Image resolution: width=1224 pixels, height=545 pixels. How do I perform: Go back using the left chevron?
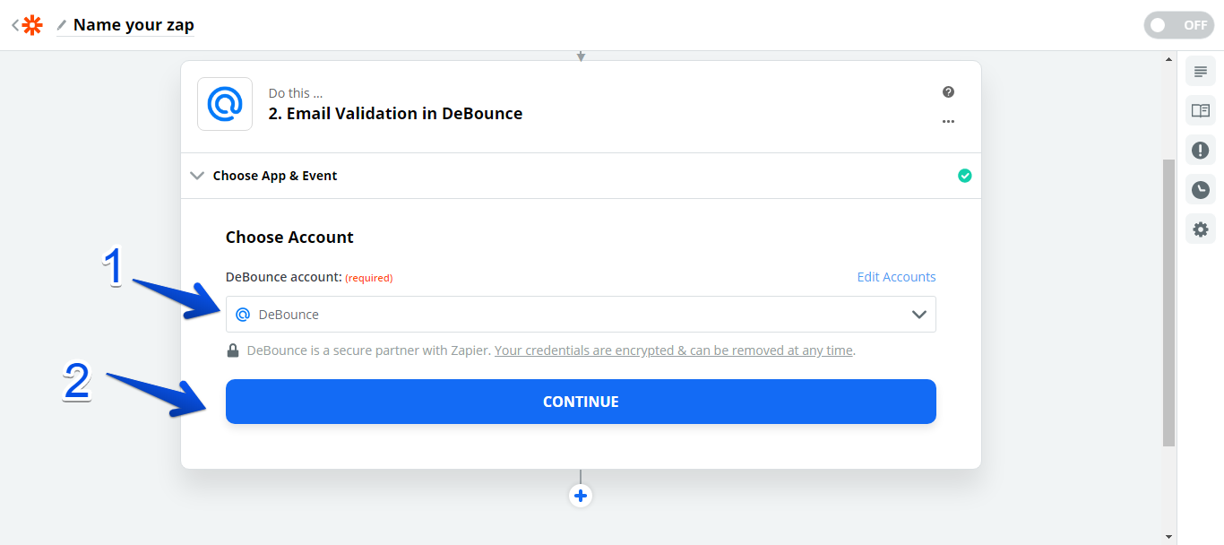tap(15, 25)
